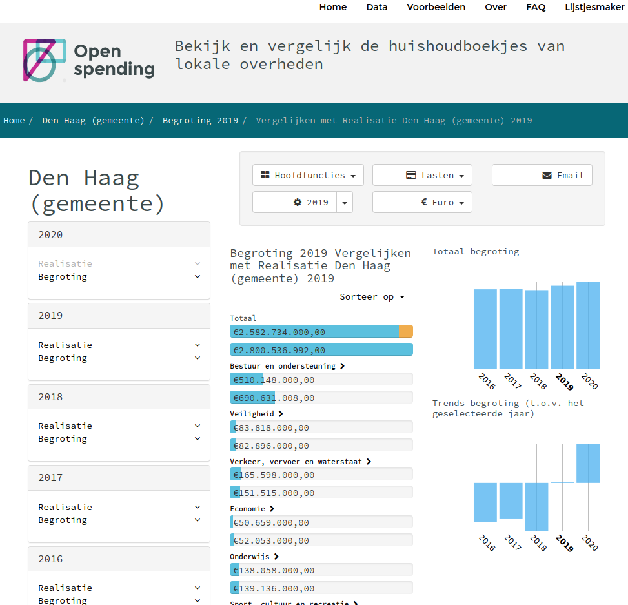Open Bestuur en ondersteuning chevron arrow
This screenshot has height=605, width=628.
[x=342, y=366]
